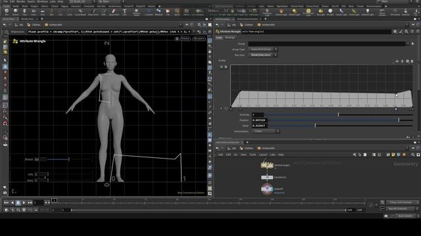The image size is (421, 236).
Task: Click the parameter pane search icon
Action: 407,31
